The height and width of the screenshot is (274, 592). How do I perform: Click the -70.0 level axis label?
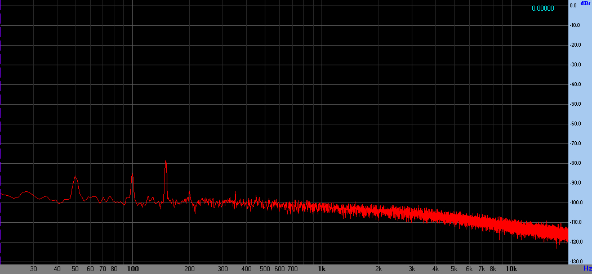tap(574, 143)
